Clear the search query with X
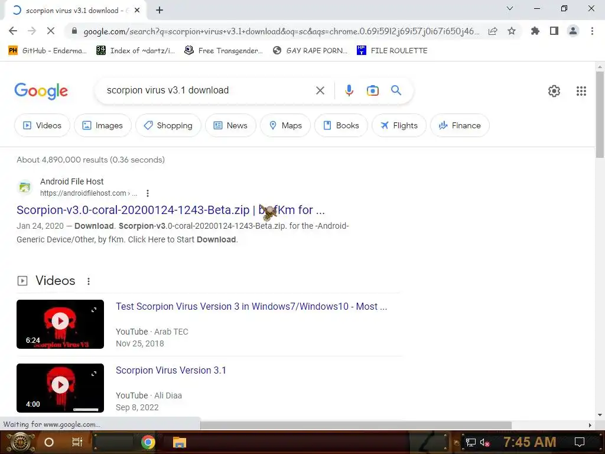Viewport: 605px width, 454px height. pos(320,90)
